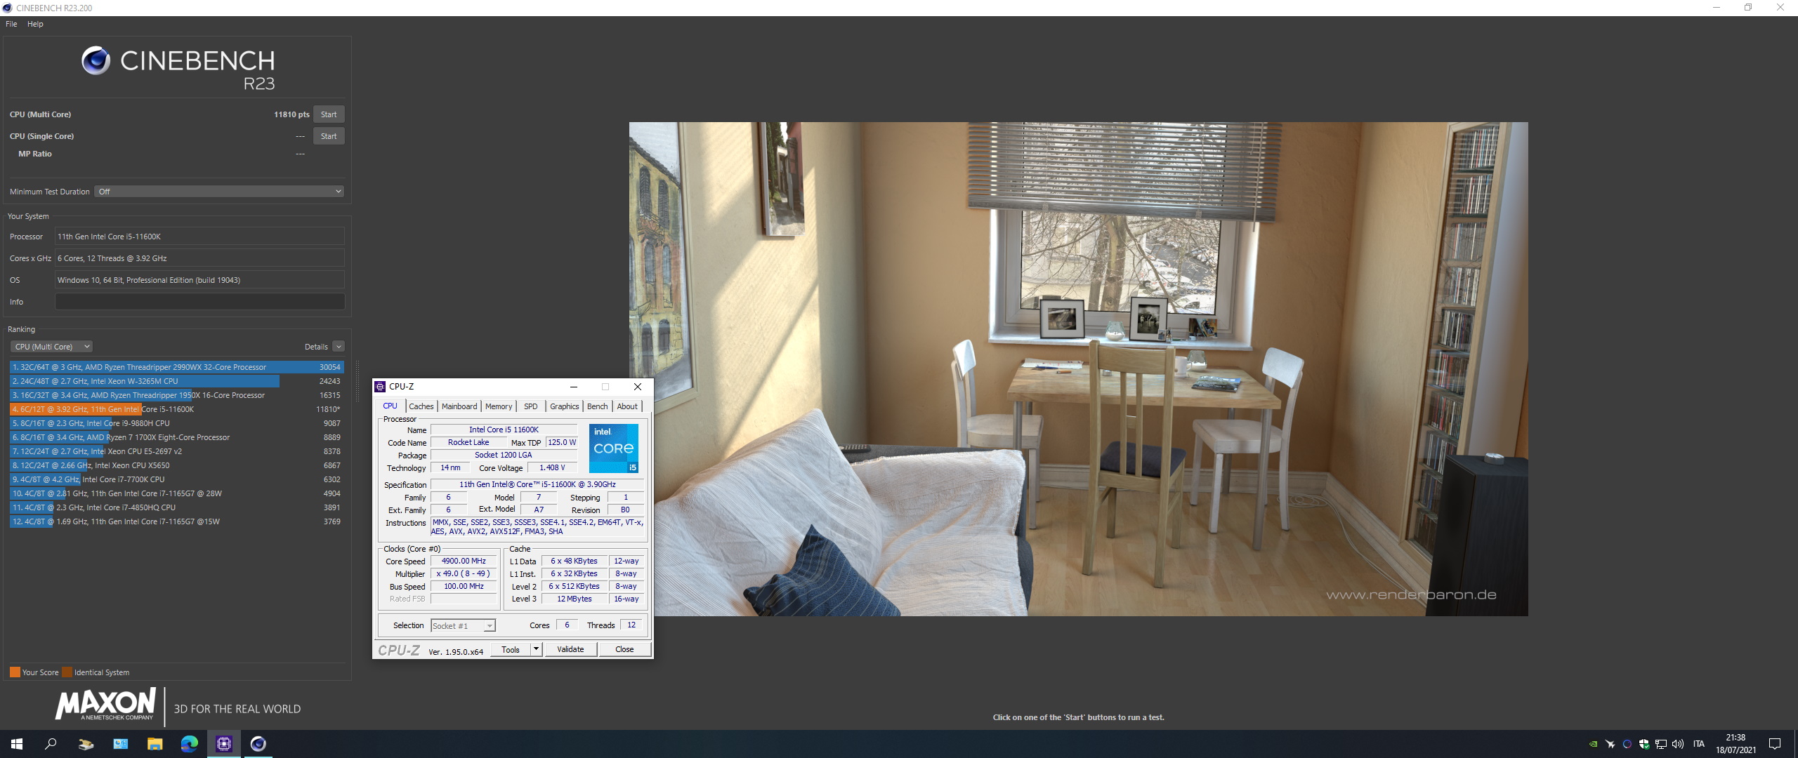
Task: Open Windows Start menu
Action: click(17, 744)
